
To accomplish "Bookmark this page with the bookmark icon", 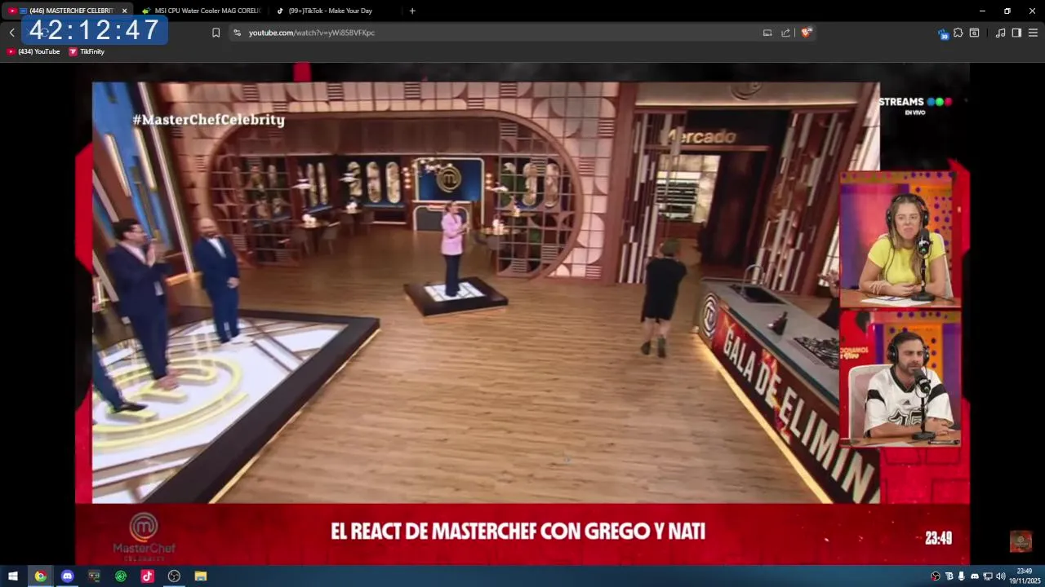I will 216,33.
